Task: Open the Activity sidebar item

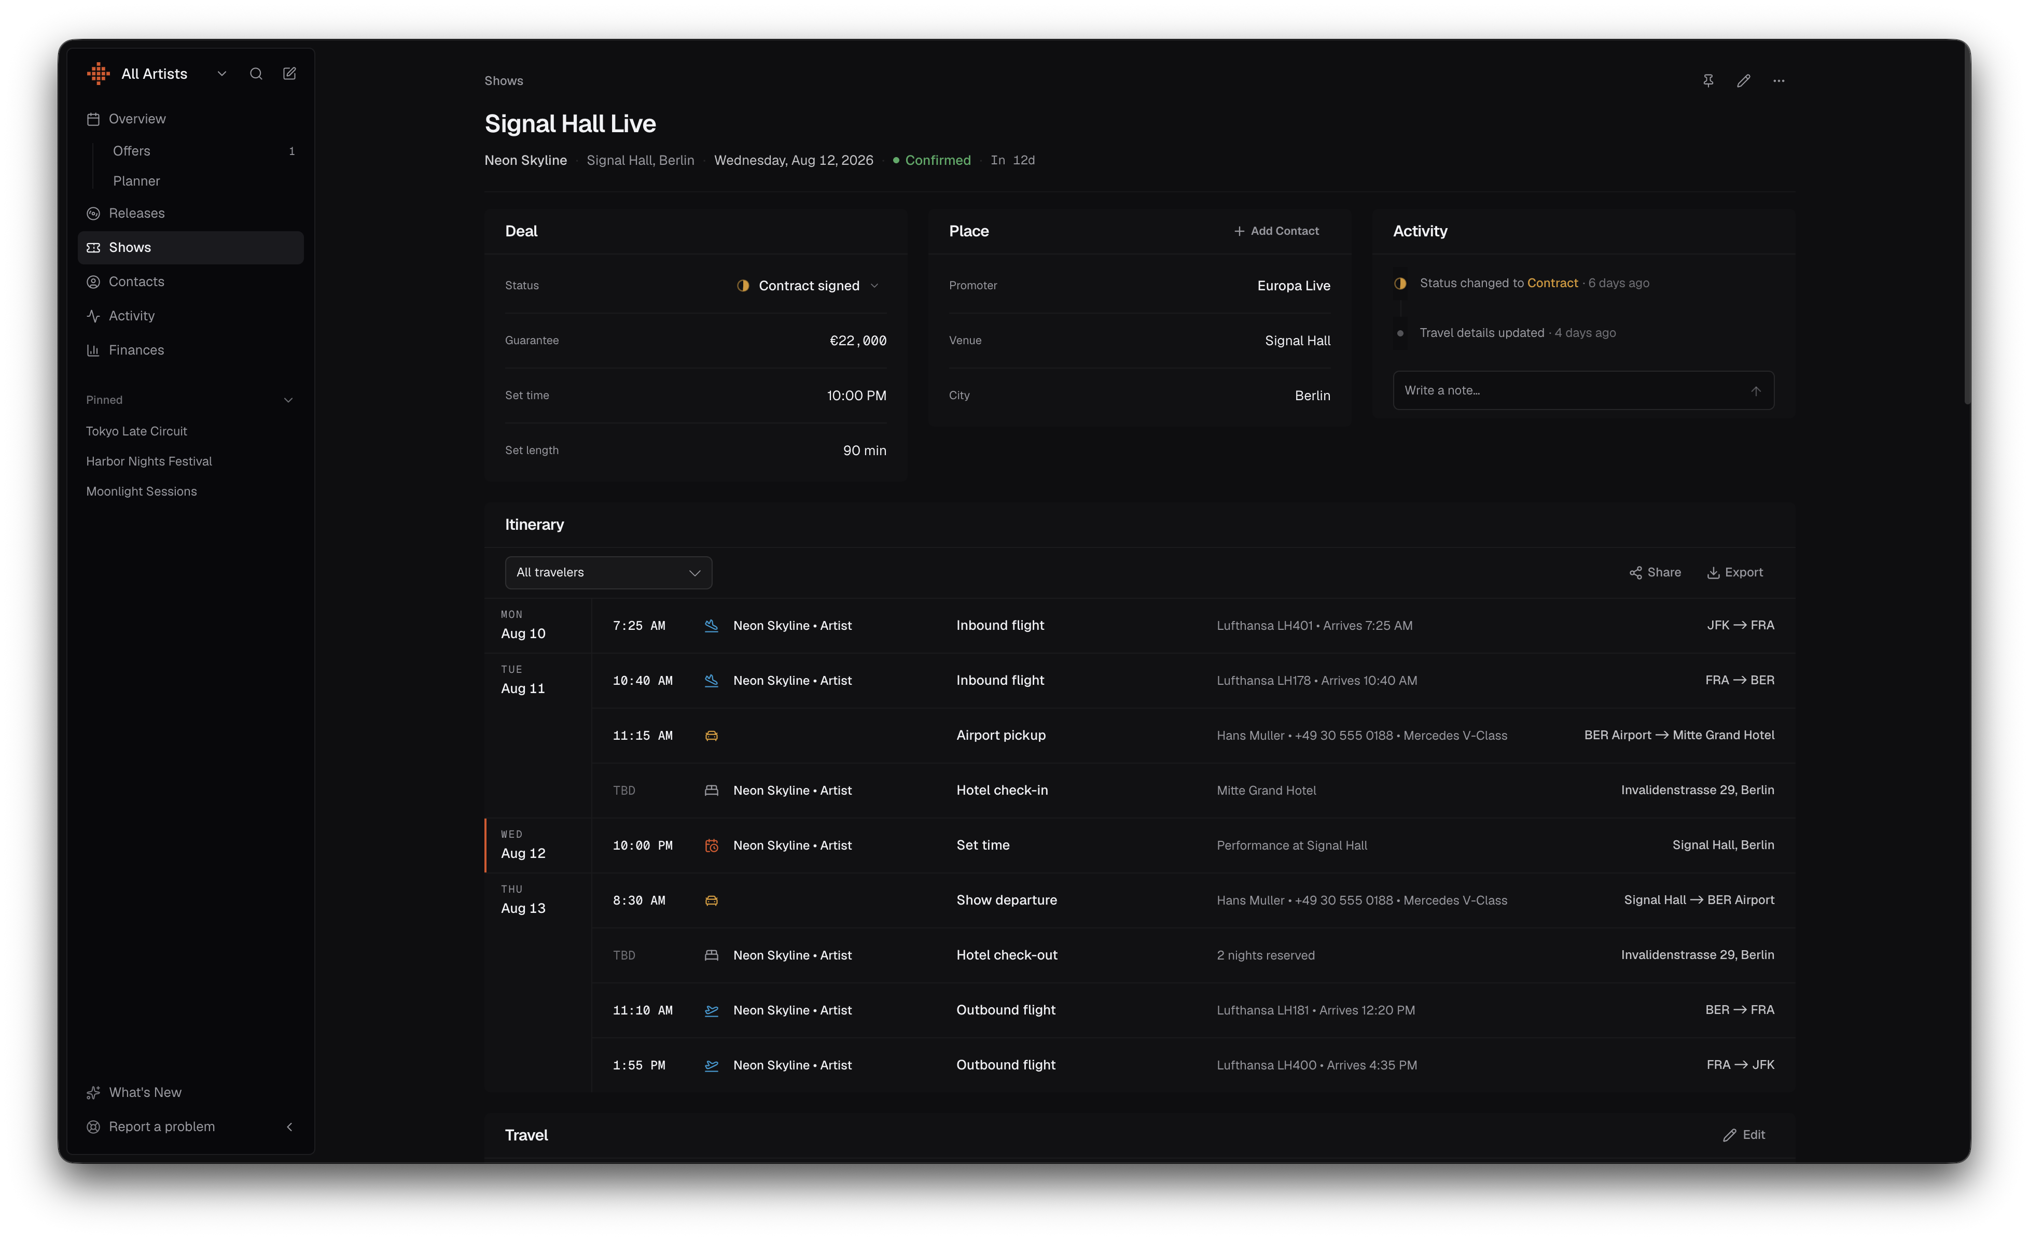Action: point(190,316)
